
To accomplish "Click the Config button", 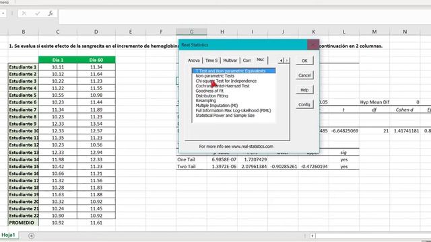I will (x=304, y=104).
